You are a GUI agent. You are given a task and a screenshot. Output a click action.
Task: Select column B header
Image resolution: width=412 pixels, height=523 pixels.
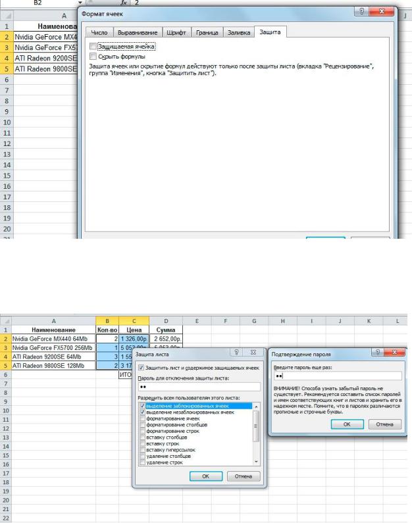click(x=107, y=321)
